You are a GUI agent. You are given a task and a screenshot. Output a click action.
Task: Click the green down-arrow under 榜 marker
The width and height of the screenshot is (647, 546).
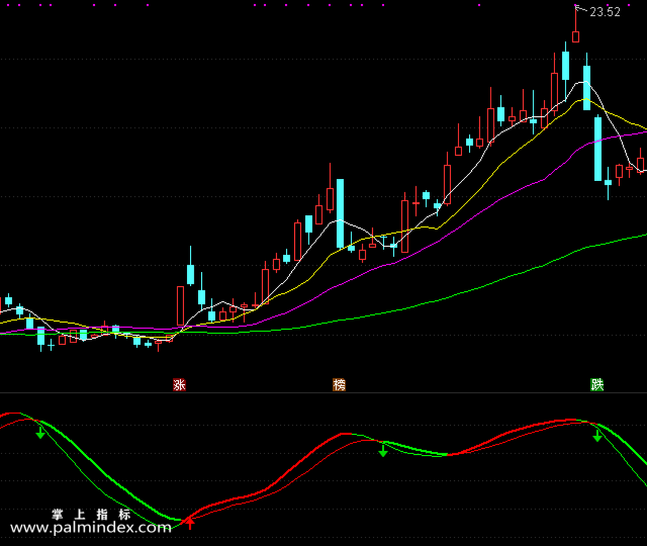tap(383, 450)
